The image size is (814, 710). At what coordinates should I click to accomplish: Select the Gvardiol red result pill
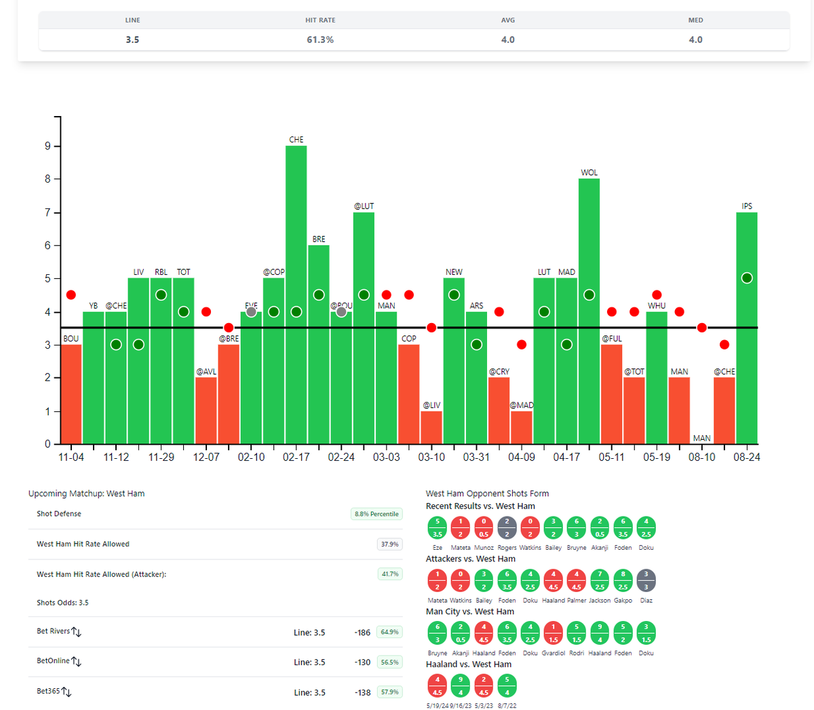(x=554, y=634)
